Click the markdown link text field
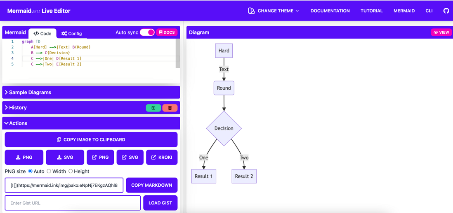The height and width of the screenshot is (213, 453). [x=64, y=185]
